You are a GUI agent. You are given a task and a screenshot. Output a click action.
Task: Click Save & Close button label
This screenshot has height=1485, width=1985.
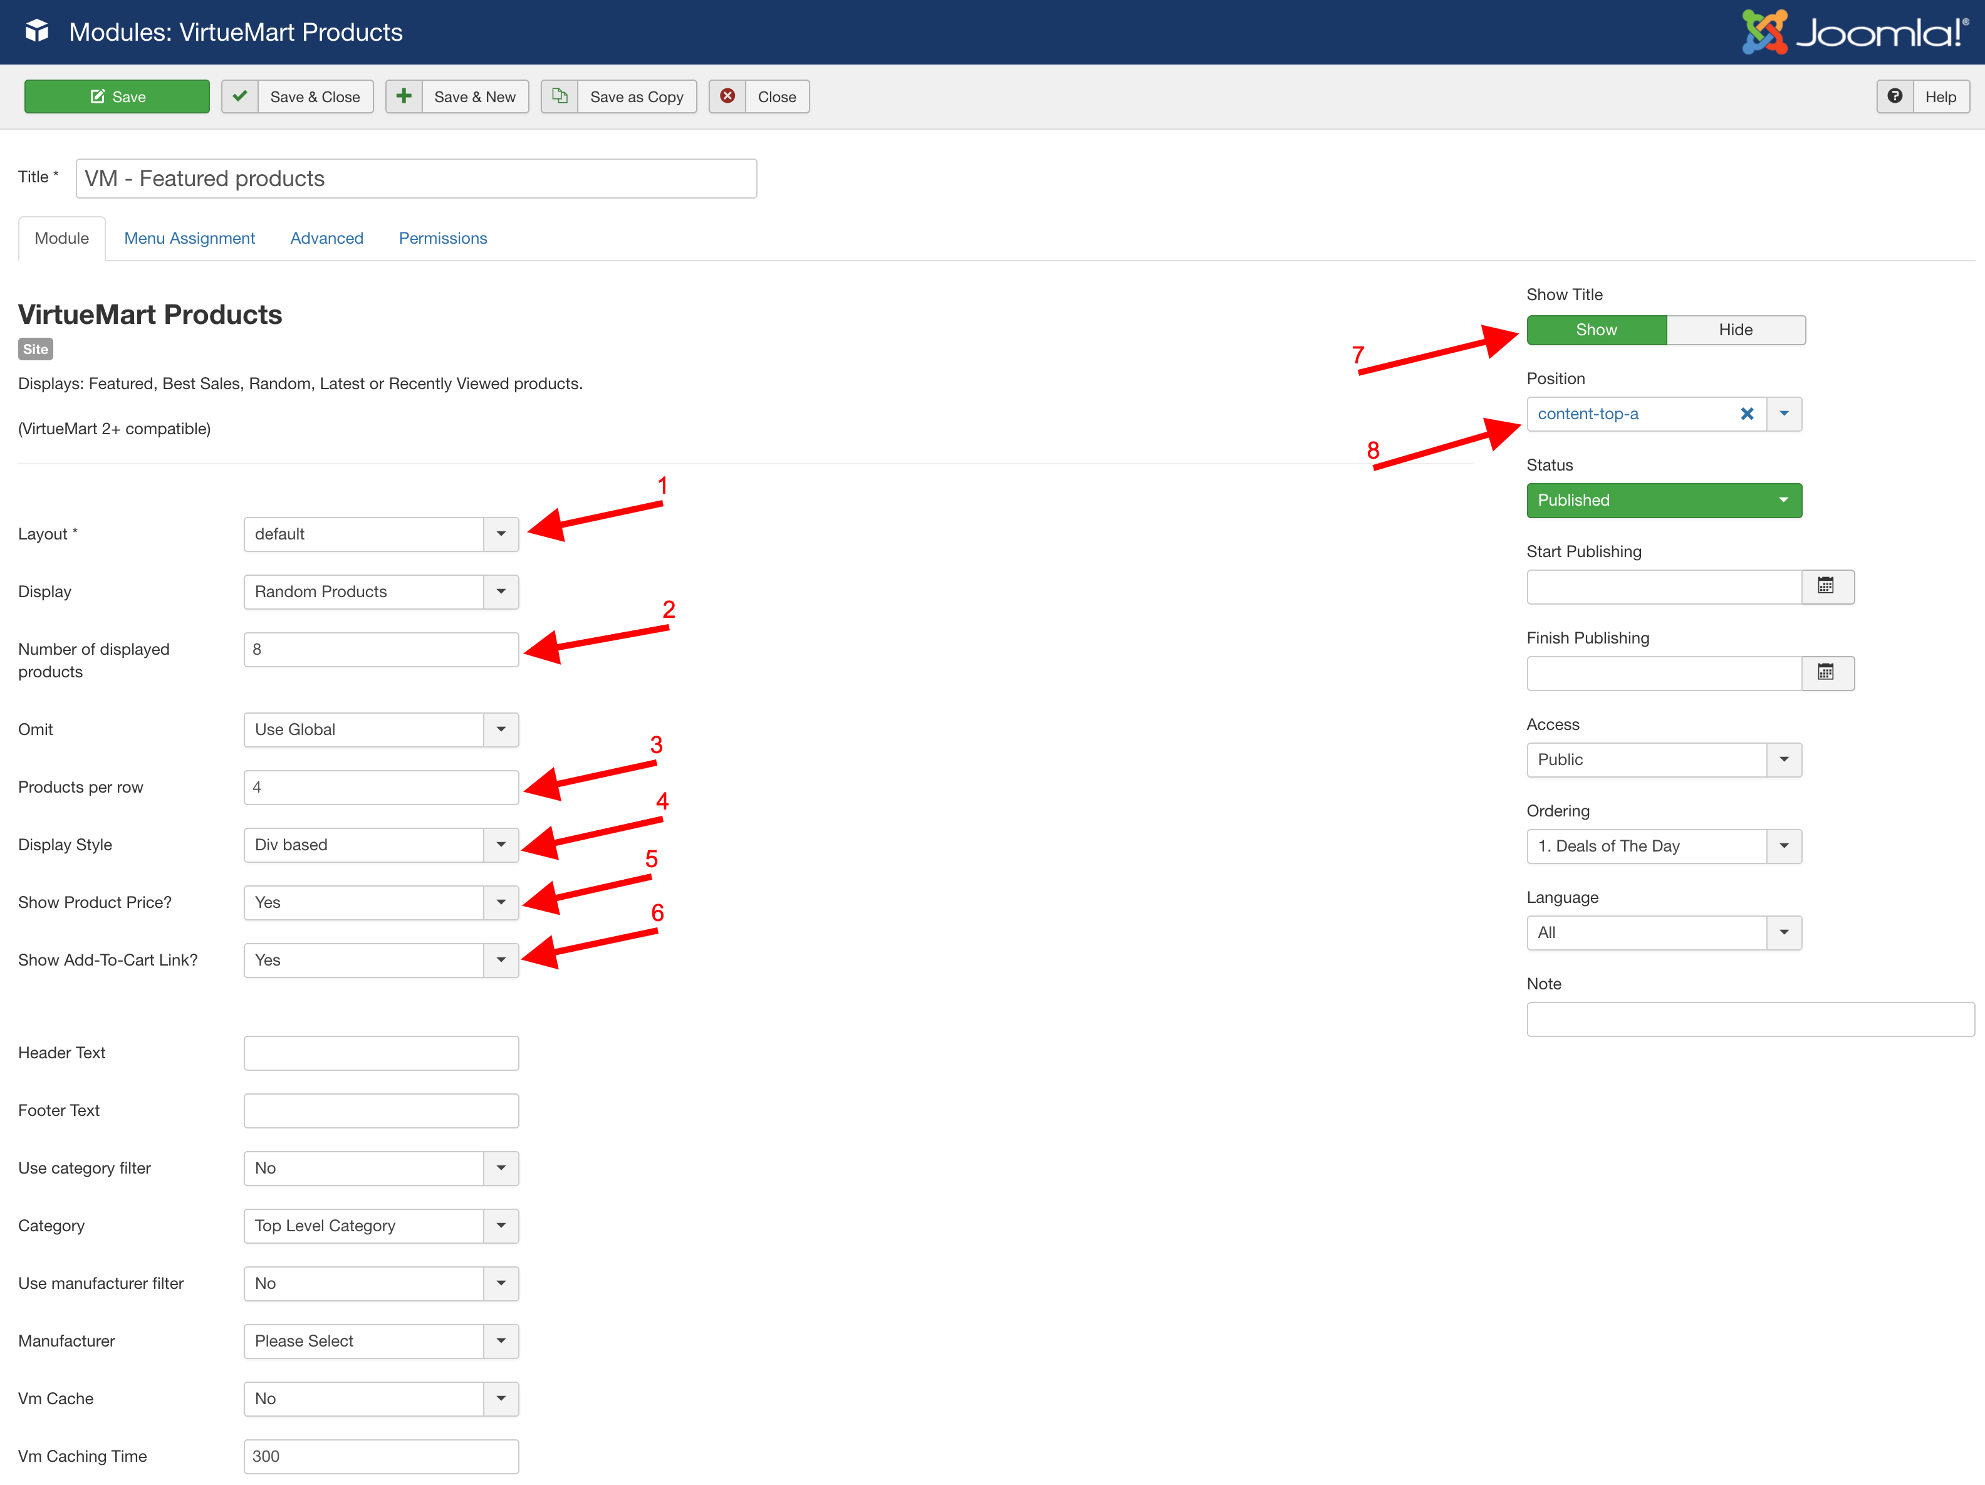pyautogui.click(x=315, y=97)
